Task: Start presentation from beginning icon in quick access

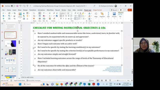Action: [x=27, y=6]
